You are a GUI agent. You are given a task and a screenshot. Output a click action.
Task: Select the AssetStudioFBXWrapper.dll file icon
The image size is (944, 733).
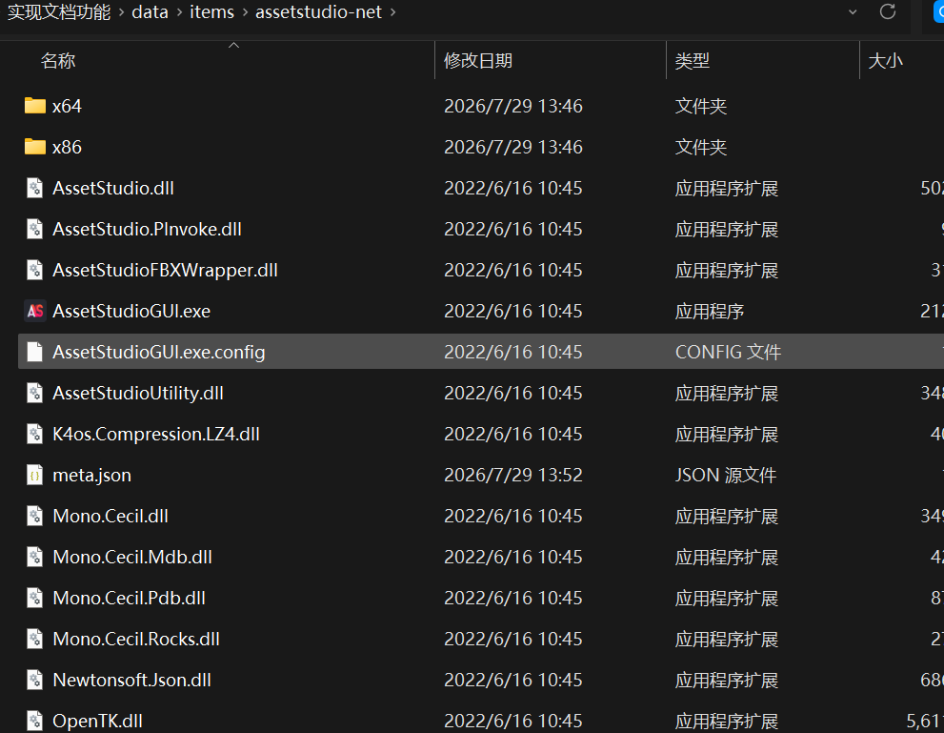point(35,270)
